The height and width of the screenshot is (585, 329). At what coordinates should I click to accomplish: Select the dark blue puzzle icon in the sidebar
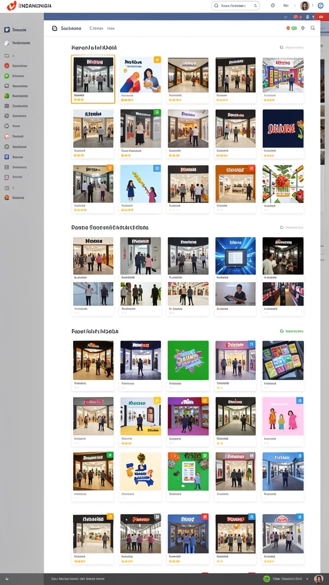pos(7,30)
